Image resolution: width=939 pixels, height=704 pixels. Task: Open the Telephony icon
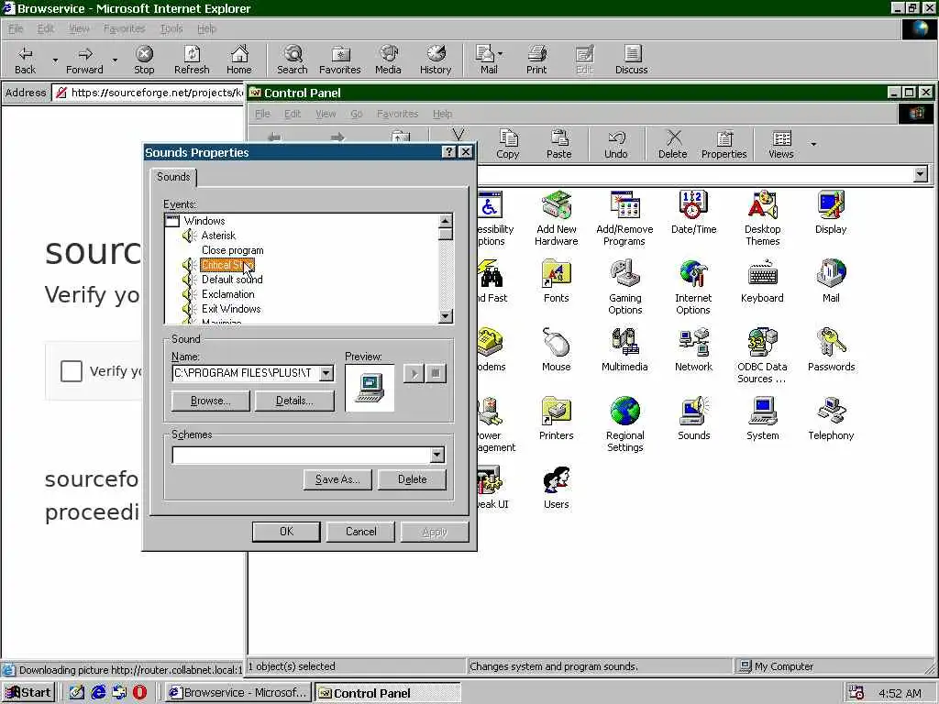[831, 419]
